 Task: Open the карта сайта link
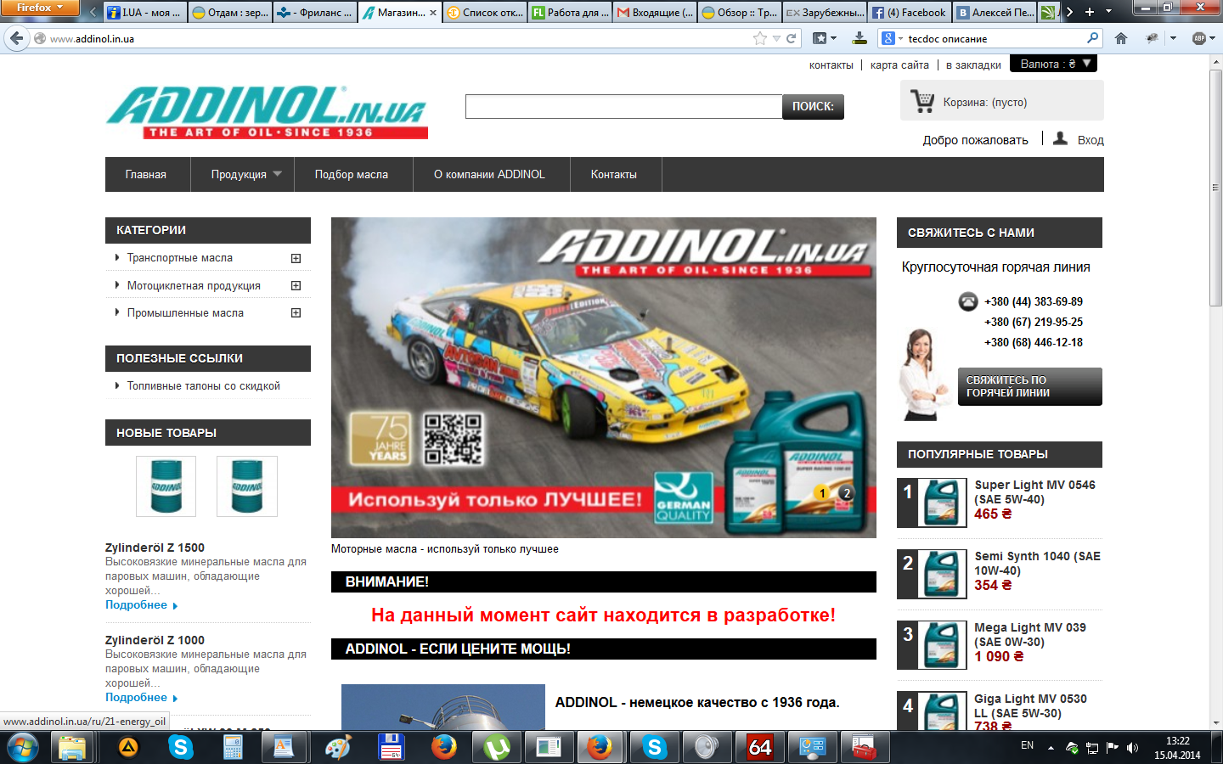[x=899, y=65]
